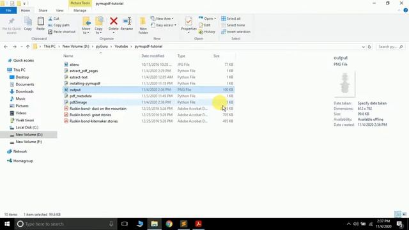Image resolution: width=409 pixels, height=230 pixels.
Task: Select the pdf_metadata file
Action: pyautogui.click(x=148, y=96)
